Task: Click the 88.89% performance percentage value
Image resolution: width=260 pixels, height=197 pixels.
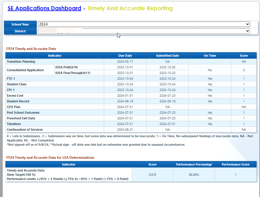Action: point(194,175)
